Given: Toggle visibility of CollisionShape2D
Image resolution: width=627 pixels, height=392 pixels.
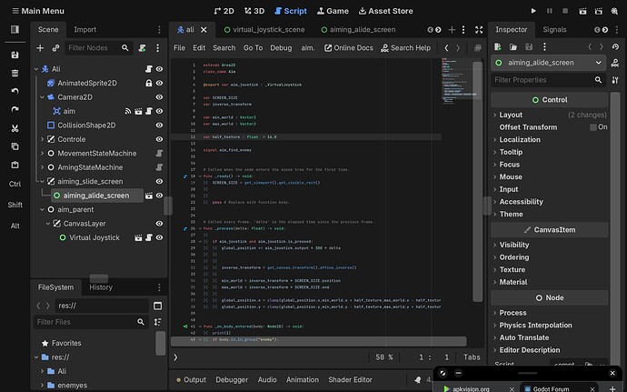Looking at the screenshot, I should [x=159, y=125].
